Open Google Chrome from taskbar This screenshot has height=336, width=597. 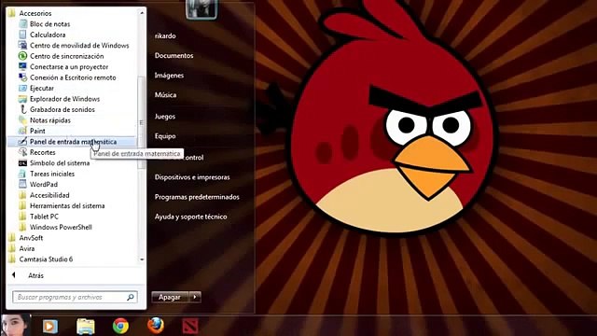[120, 326]
